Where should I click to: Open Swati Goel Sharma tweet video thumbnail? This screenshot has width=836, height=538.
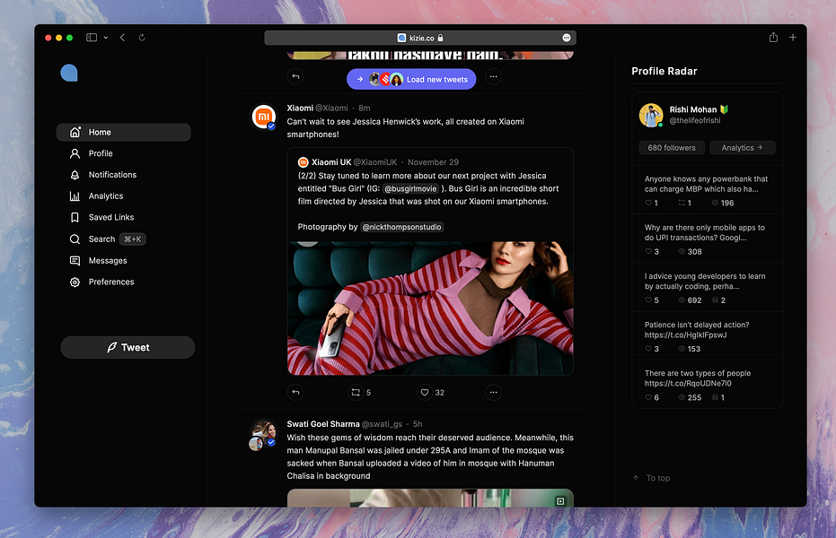[430, 498]
